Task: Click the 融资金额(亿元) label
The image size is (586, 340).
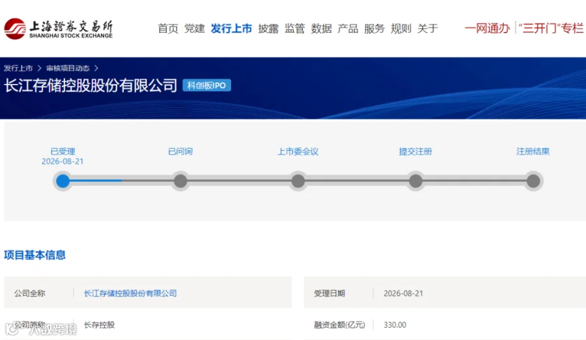Action: pyautogui.click(x=339, y=325)
